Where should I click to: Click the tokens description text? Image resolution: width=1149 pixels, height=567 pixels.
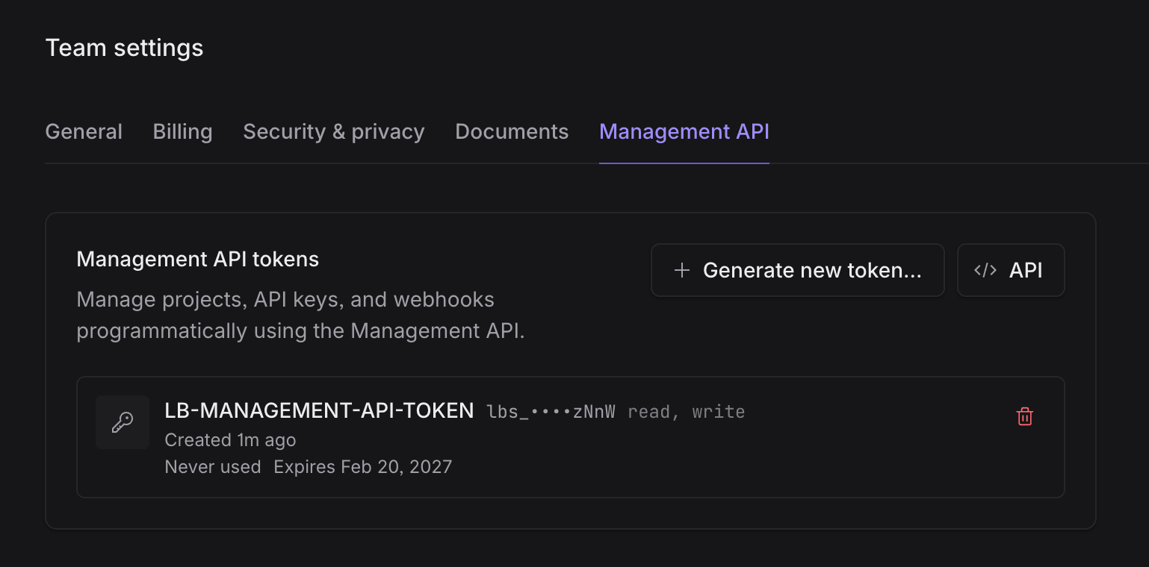pyautogui.click(x=285, y=314)
